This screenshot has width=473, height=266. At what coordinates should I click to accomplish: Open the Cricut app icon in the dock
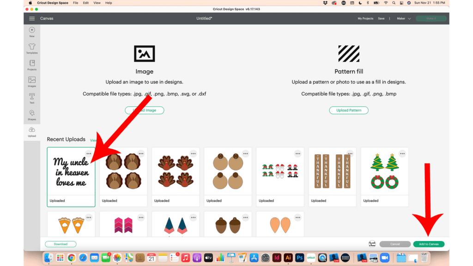pos(311,258)
